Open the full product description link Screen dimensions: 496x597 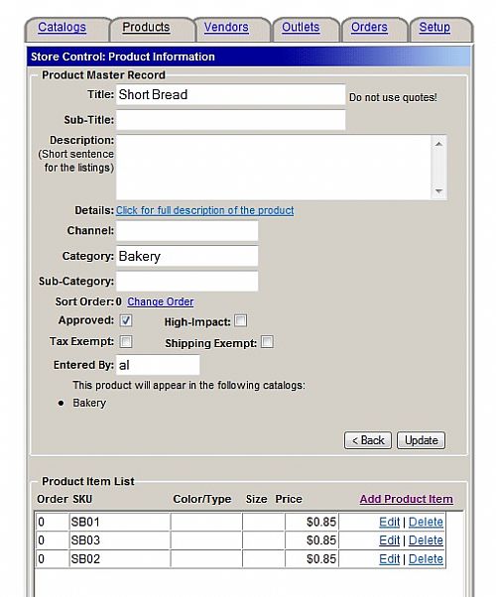pyautogui.click(x=205, y=210)
